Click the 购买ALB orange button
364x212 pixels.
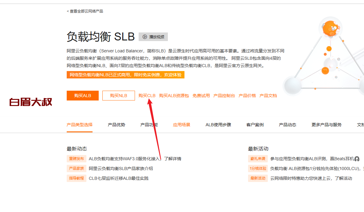pos(83,96)
